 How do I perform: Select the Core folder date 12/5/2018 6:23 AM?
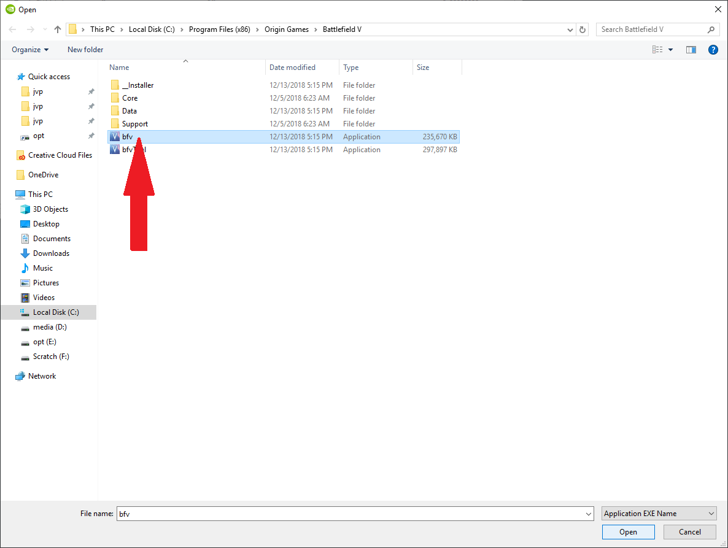[x=300, y=98]
